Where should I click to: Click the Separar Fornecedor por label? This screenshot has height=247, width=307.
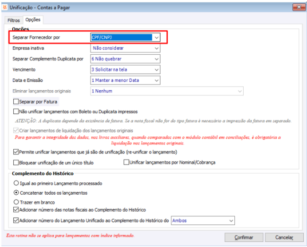coord(36,37)
